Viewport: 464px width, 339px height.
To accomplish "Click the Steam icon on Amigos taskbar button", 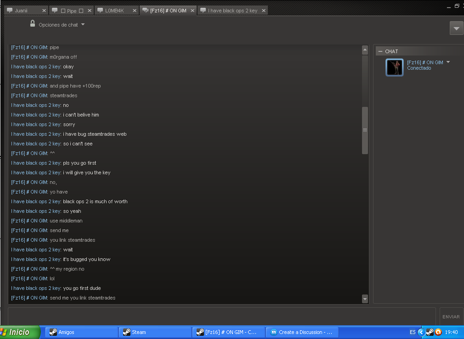I will click(53, 332).
